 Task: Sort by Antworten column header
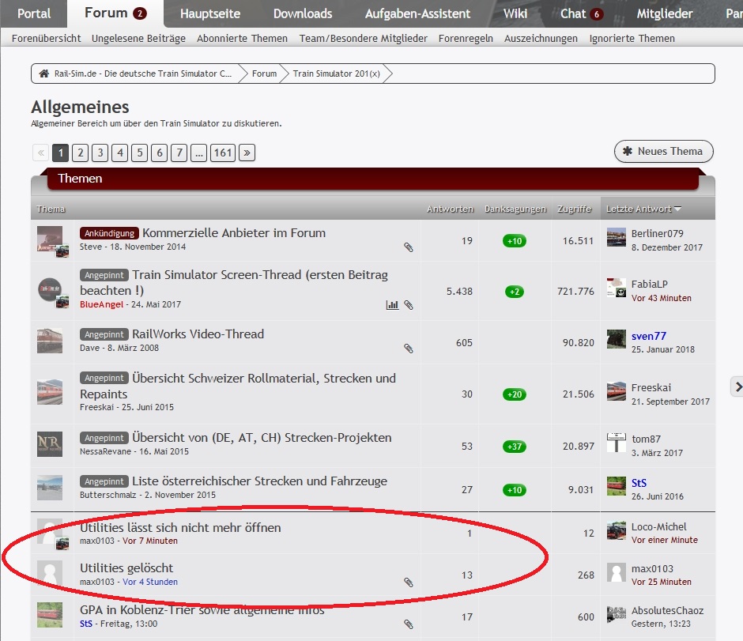(450, 209)
